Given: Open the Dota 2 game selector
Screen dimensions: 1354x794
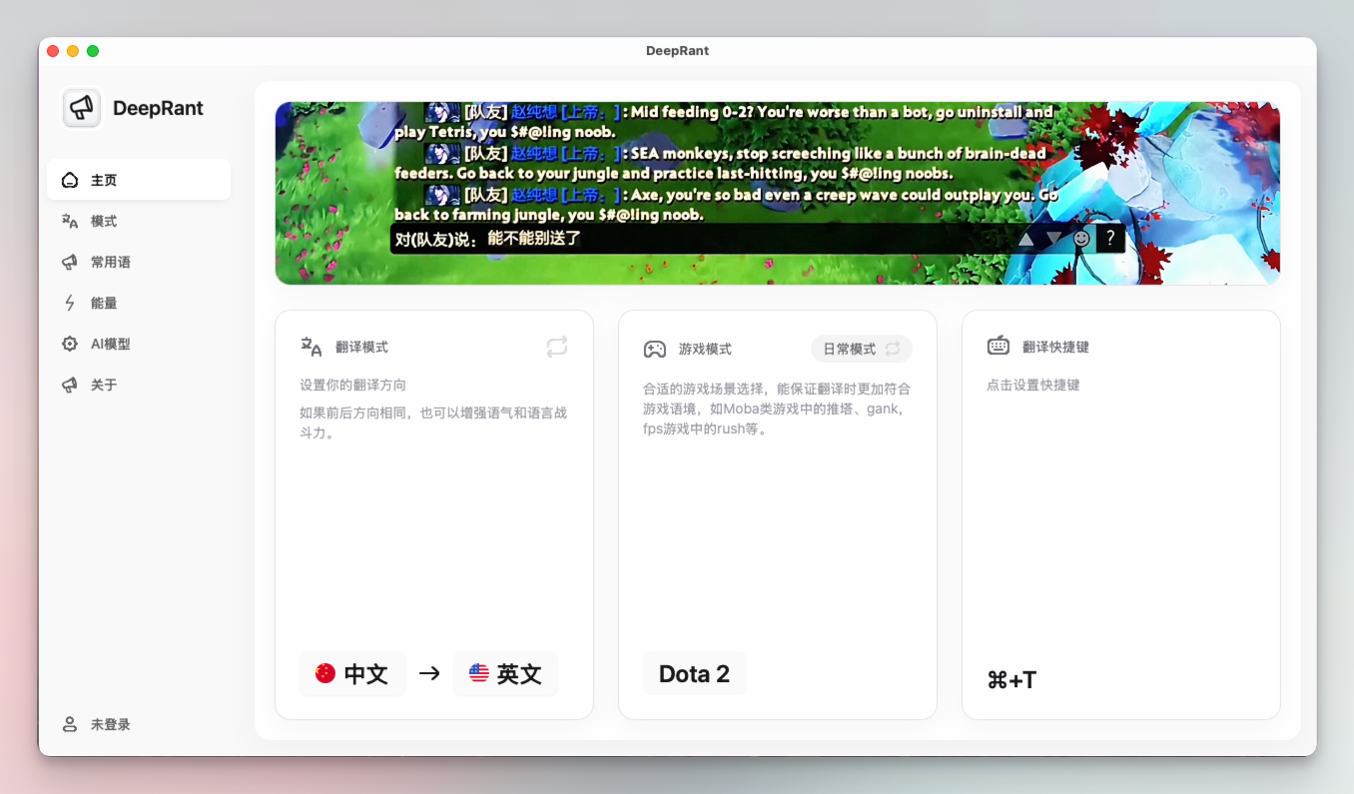Looking at the screenshot, I should pyautogui.click(x=694, y=673).
